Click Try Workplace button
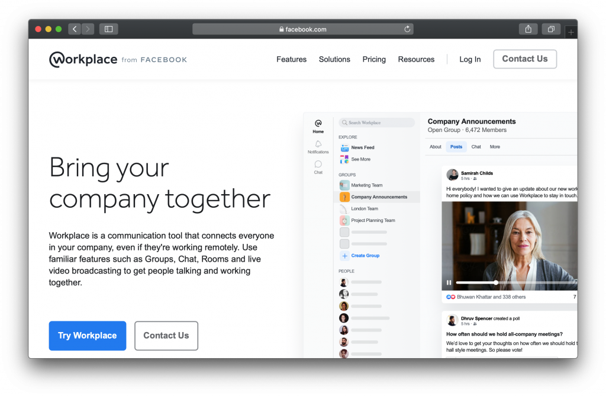606x396 pixels. click(88, 336)
